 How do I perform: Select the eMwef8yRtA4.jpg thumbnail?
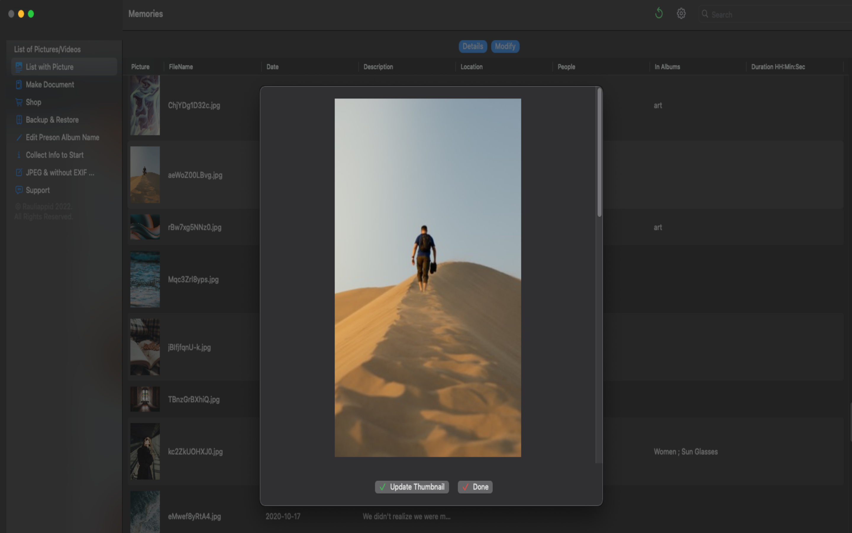pos(145,512)
